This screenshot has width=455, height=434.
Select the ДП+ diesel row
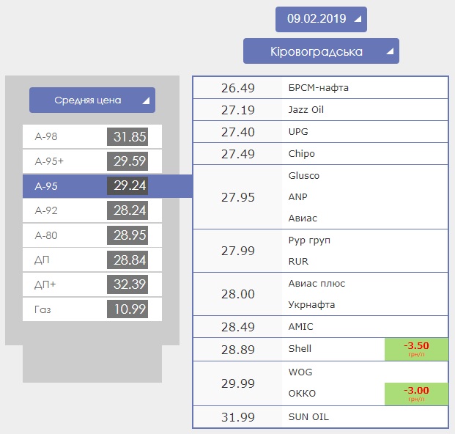click(92, 284)
